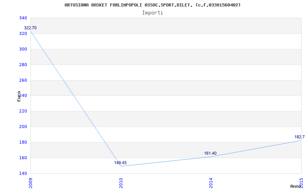Viewport: 305px width, 190px height.
Task: Click the Anno x-axis title
Action: 295,186
